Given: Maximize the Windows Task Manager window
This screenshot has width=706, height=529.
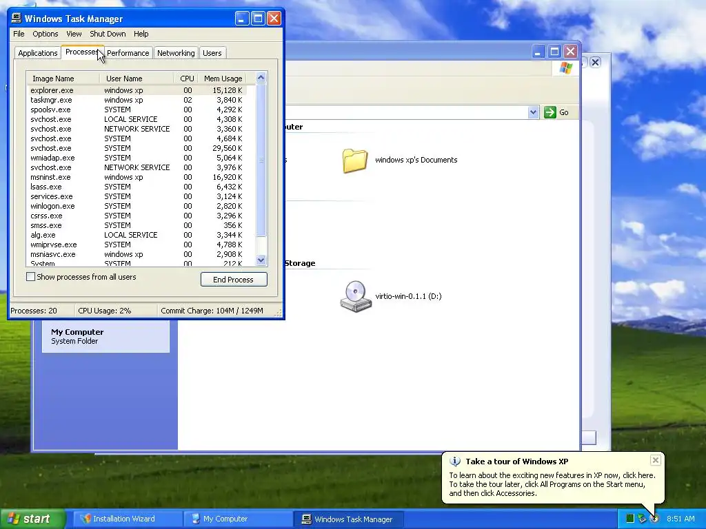Looking at the screenshot, I should coord(258,19).
